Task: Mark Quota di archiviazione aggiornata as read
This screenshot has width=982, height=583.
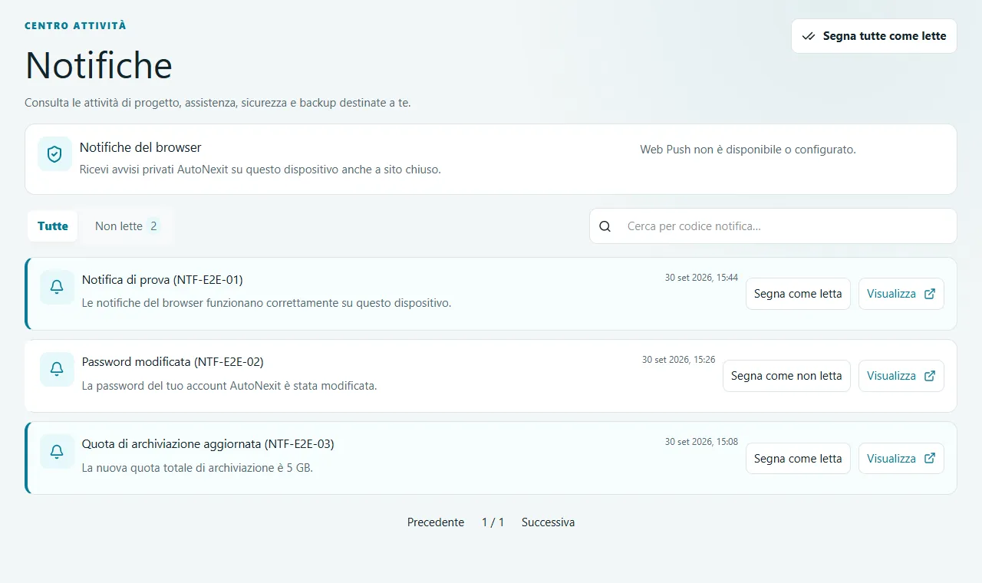Action: point(798,459)
